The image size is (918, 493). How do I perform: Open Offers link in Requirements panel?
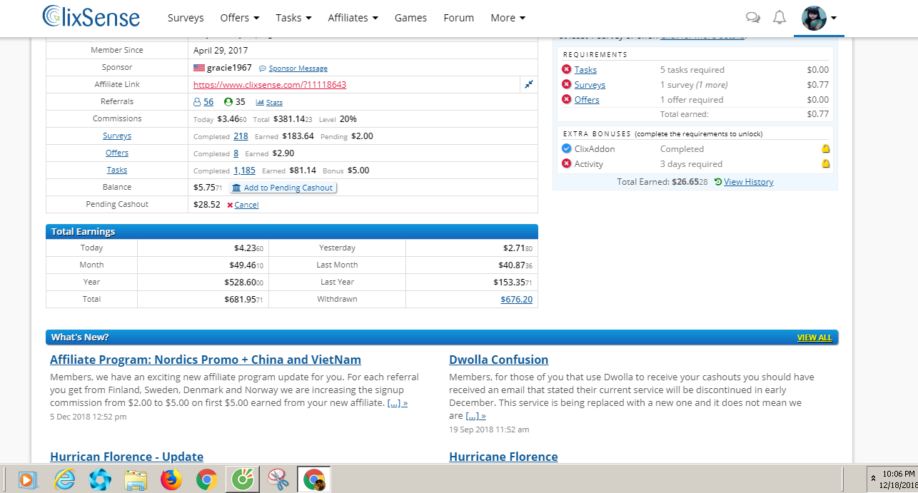tap(587, 100)
